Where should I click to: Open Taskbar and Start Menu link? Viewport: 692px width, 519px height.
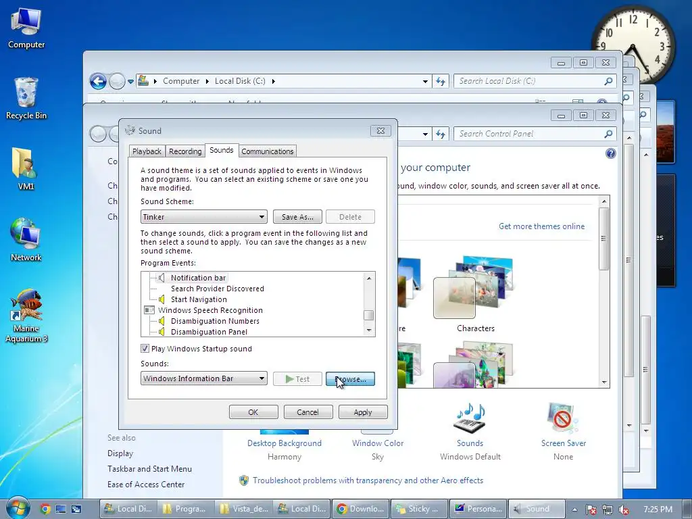click(149, 469)
